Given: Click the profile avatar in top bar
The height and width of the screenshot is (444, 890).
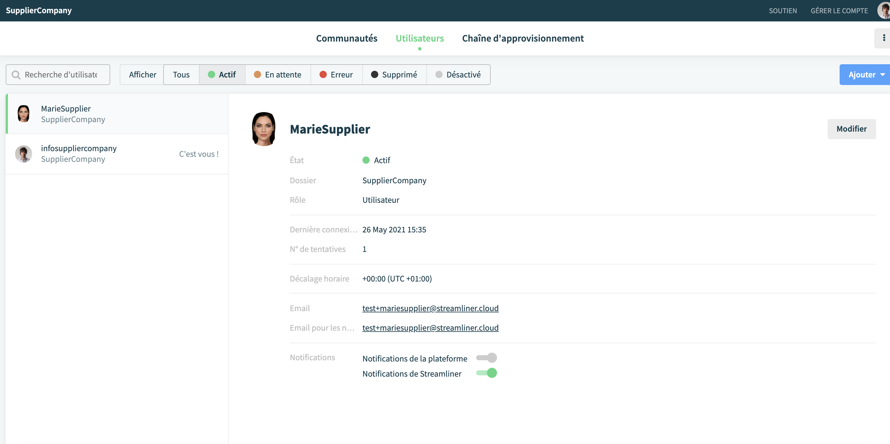Looking at the screenshot, I should 884,10.
